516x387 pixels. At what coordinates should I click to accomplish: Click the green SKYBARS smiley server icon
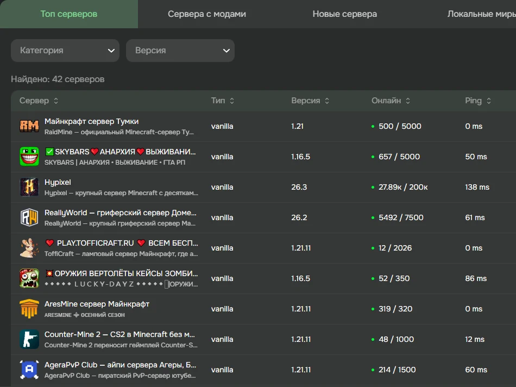(29, 157)
